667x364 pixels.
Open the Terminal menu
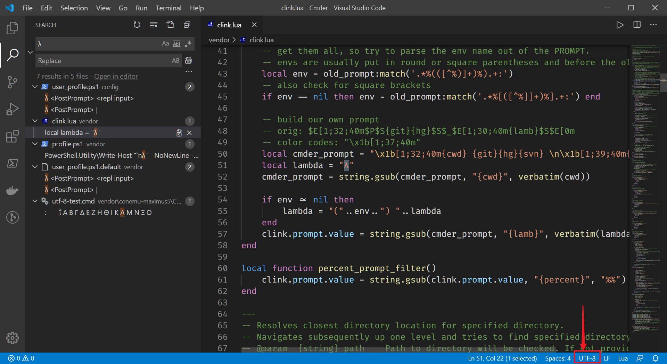tap(168, 8)
